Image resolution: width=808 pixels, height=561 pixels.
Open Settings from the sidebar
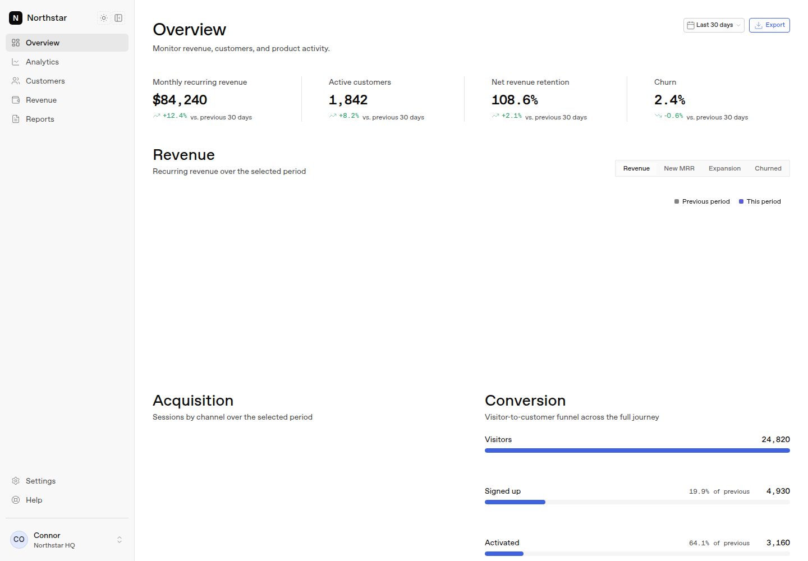pos(67,481)
